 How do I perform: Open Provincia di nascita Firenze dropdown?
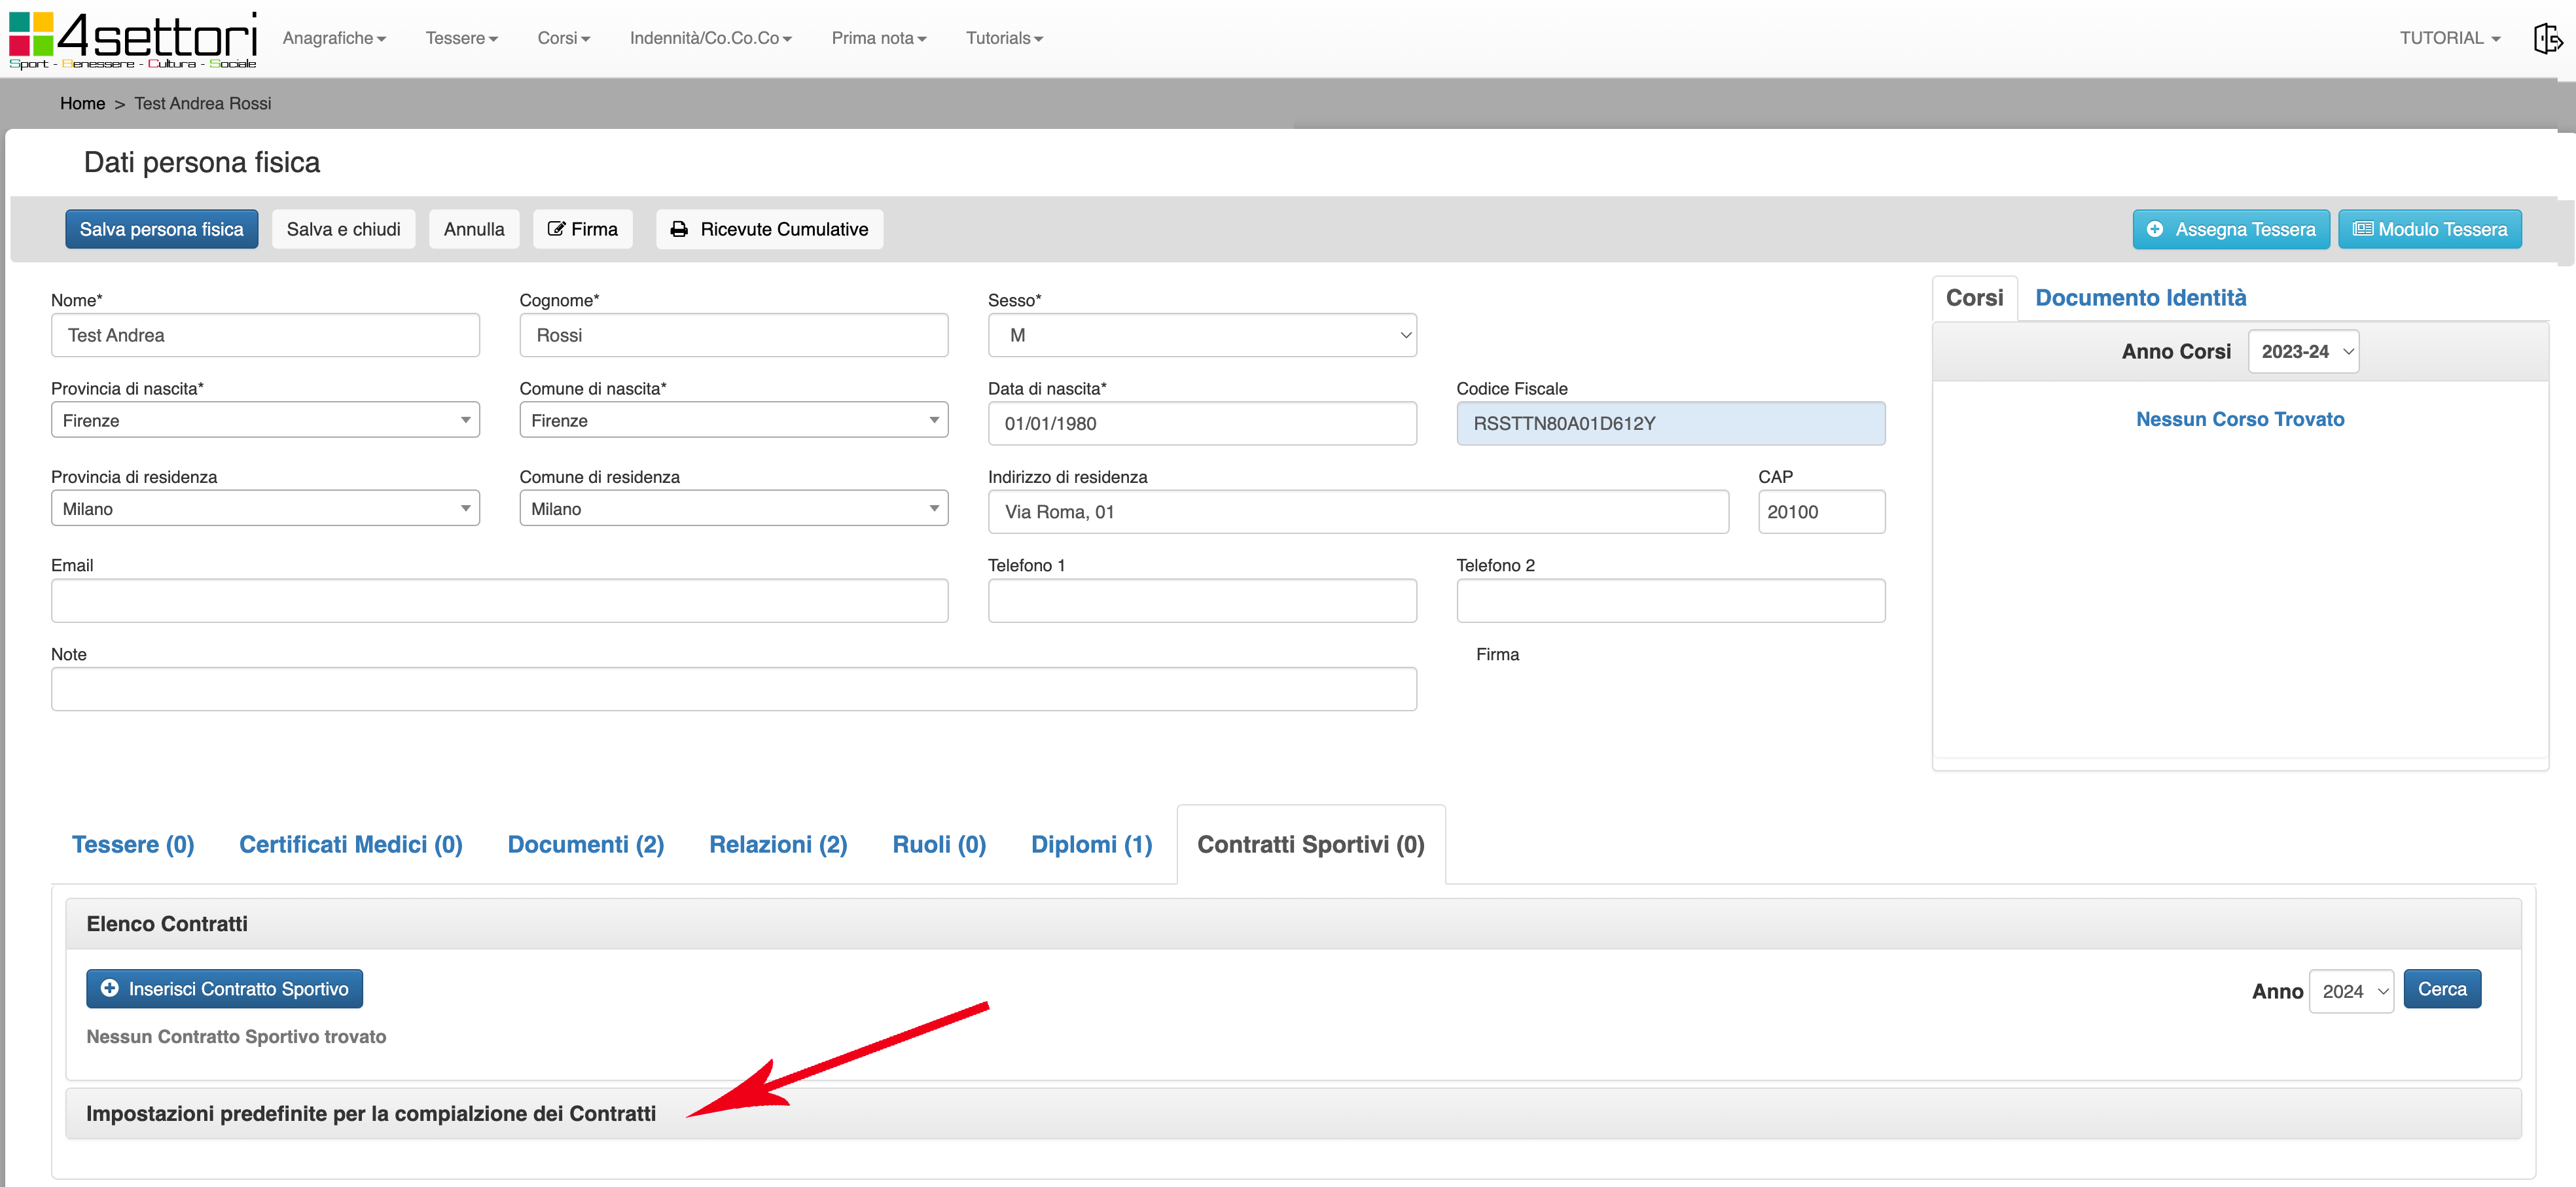pyautogui.click(x=265, y=420)
